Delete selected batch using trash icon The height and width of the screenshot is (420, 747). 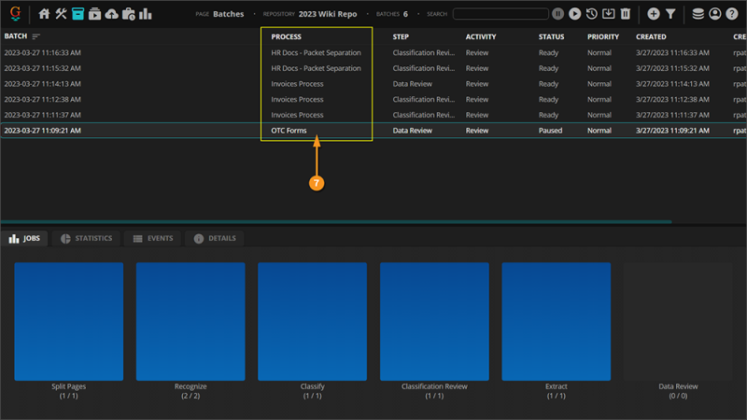click(626, 14)
